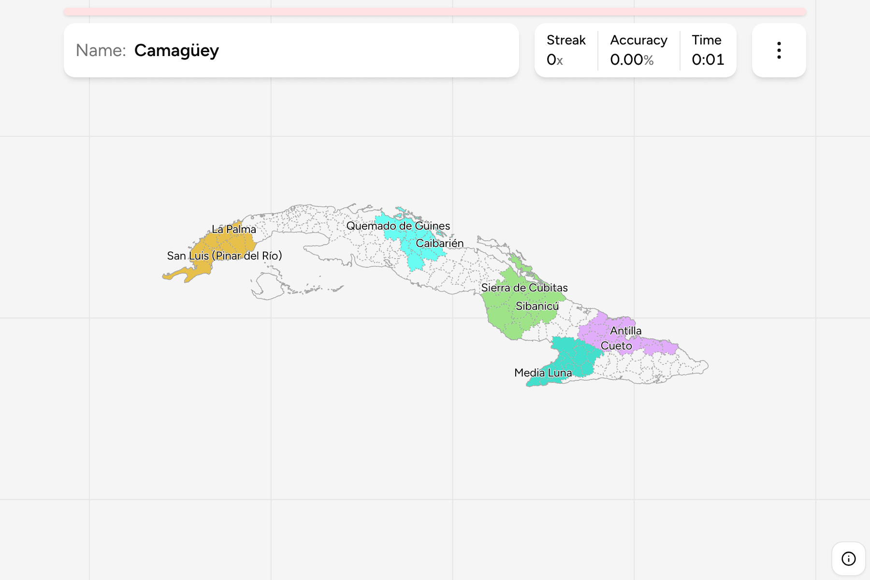The image size is (870, 580).
Task: Click the info icon button
Action: 848,559
